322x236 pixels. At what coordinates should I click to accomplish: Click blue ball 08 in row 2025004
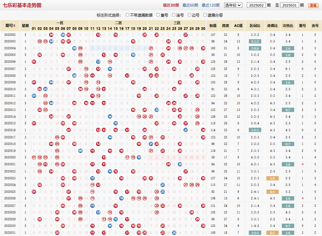tap(75, 48)
